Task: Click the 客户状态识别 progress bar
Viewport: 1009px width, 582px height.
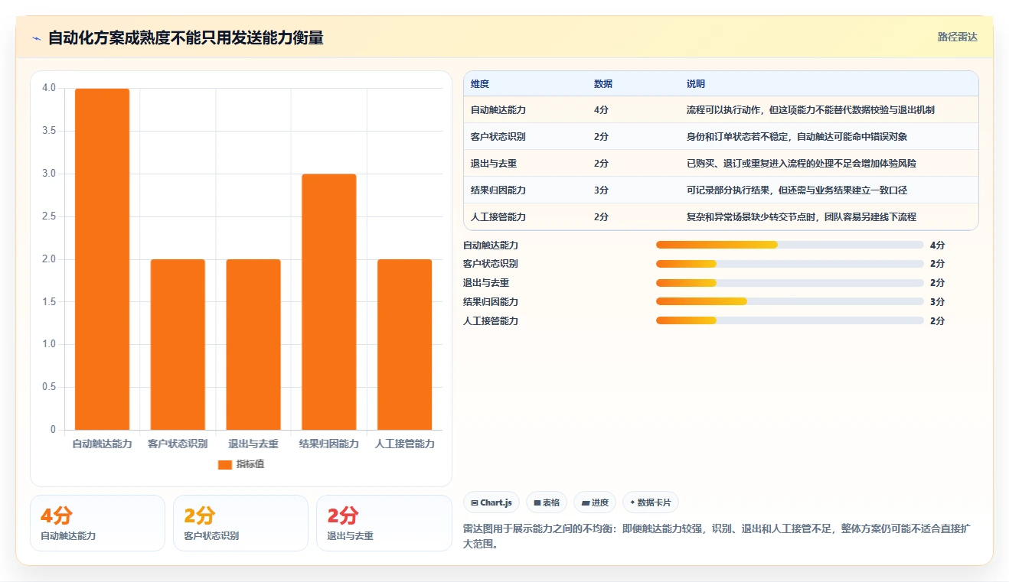Action: click(x=789, y=264)
